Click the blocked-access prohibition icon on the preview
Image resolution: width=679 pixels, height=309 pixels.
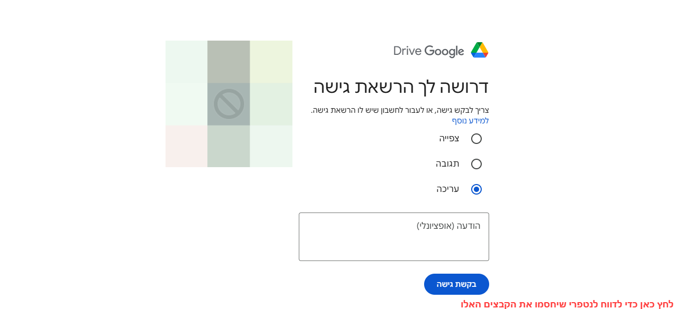pos(228,104)
